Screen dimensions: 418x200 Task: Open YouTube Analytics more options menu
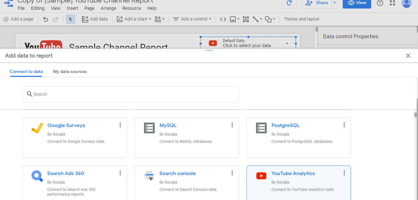click(344, 173)
